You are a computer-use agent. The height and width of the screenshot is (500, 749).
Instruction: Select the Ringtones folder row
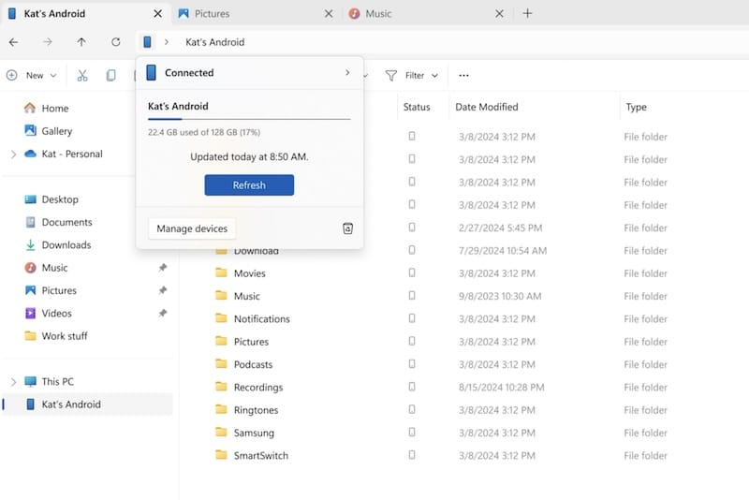256,410
